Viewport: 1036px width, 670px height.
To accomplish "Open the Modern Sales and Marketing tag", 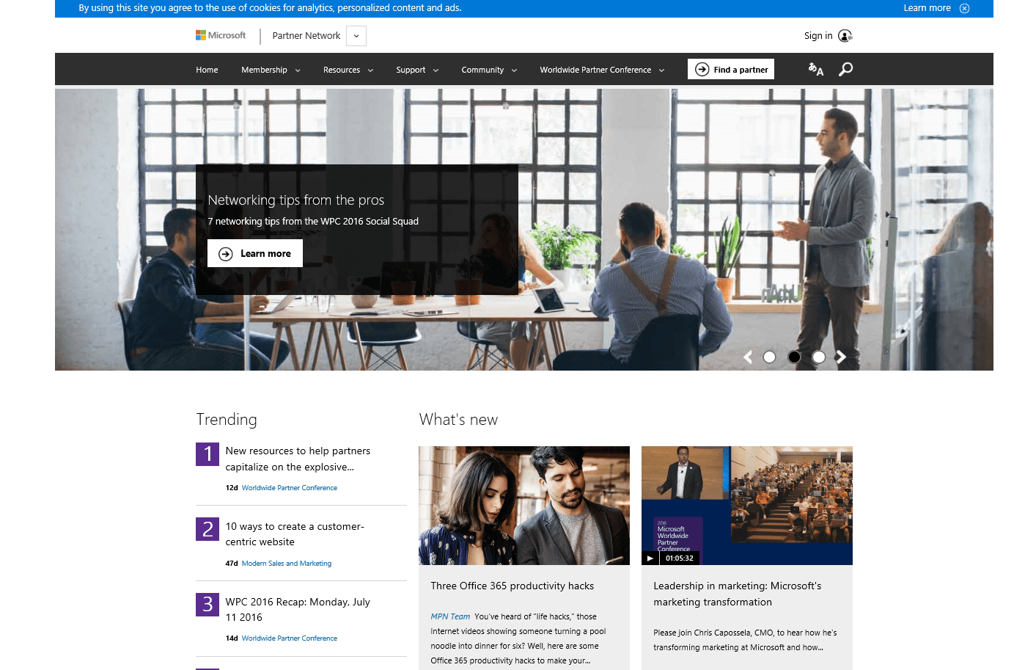I will (x=287, y=564).
